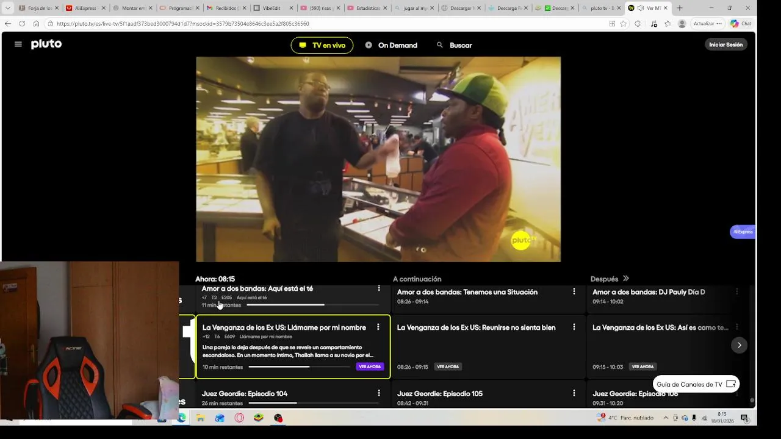Select Amor a dos bandas: DJ Pauly Día D
Screen dimensions: 781x439
(649, 292)
